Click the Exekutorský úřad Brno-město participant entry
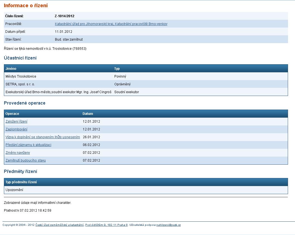Viewport: 295px width, 235px height. pos(58,92)
